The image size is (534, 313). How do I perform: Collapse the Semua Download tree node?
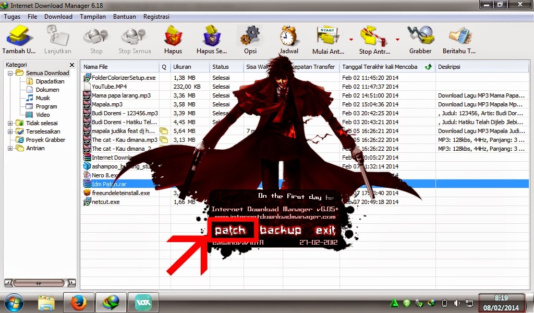pos(10,73)
